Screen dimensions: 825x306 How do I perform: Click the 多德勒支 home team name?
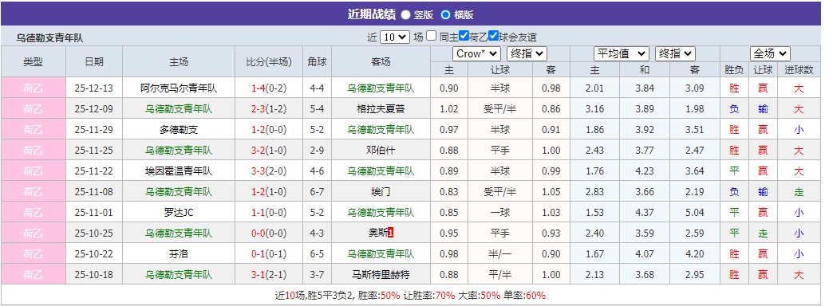tap(179, 130)
